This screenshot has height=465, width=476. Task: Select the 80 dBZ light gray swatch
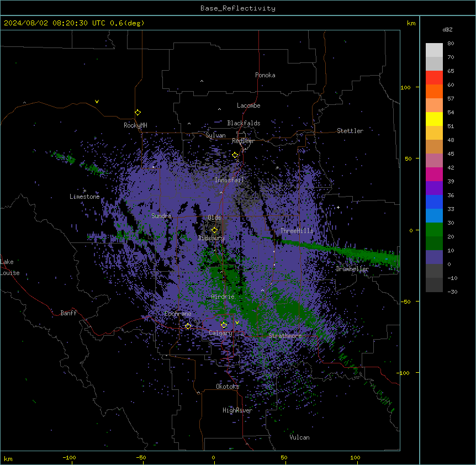tap(434, 50)
